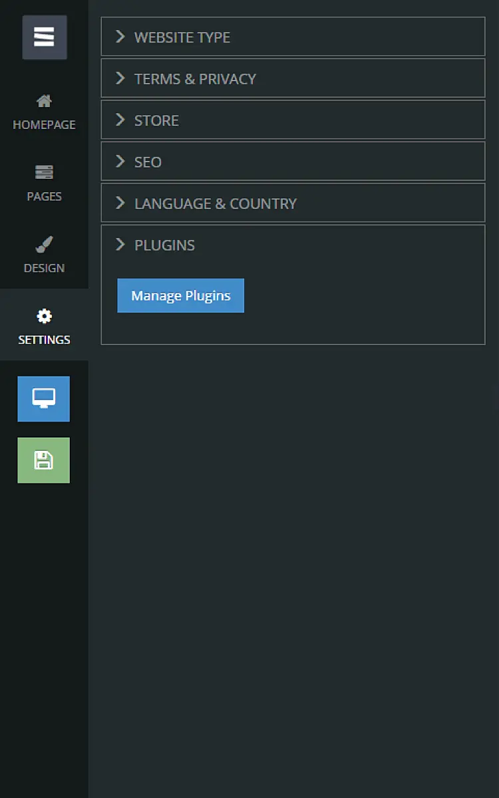
Task: Click the hamburger menu icon at top
Action: click(45, 37)
